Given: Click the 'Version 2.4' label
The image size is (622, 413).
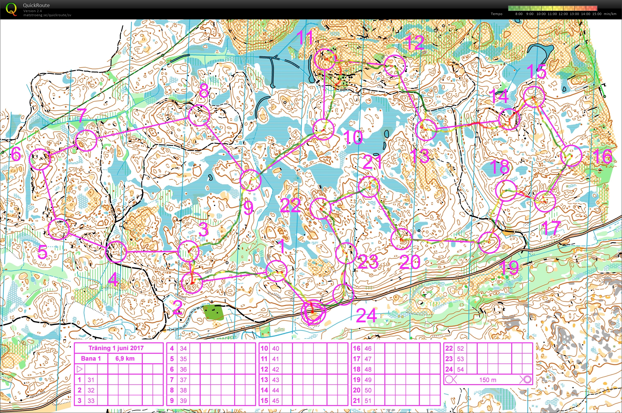Looking at the screenshot, I should coord(32,11).
